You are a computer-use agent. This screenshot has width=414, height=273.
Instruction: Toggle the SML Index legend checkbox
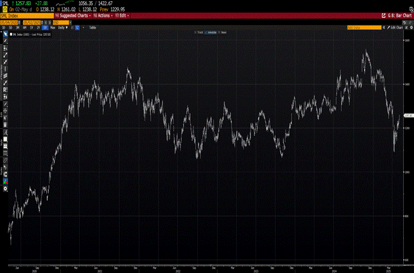pyautogui.click(x=11, y=34)
